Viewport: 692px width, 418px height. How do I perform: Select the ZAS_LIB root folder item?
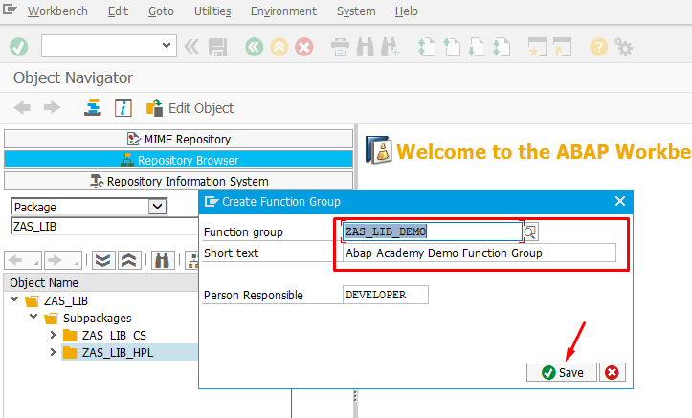coord(66,300)
